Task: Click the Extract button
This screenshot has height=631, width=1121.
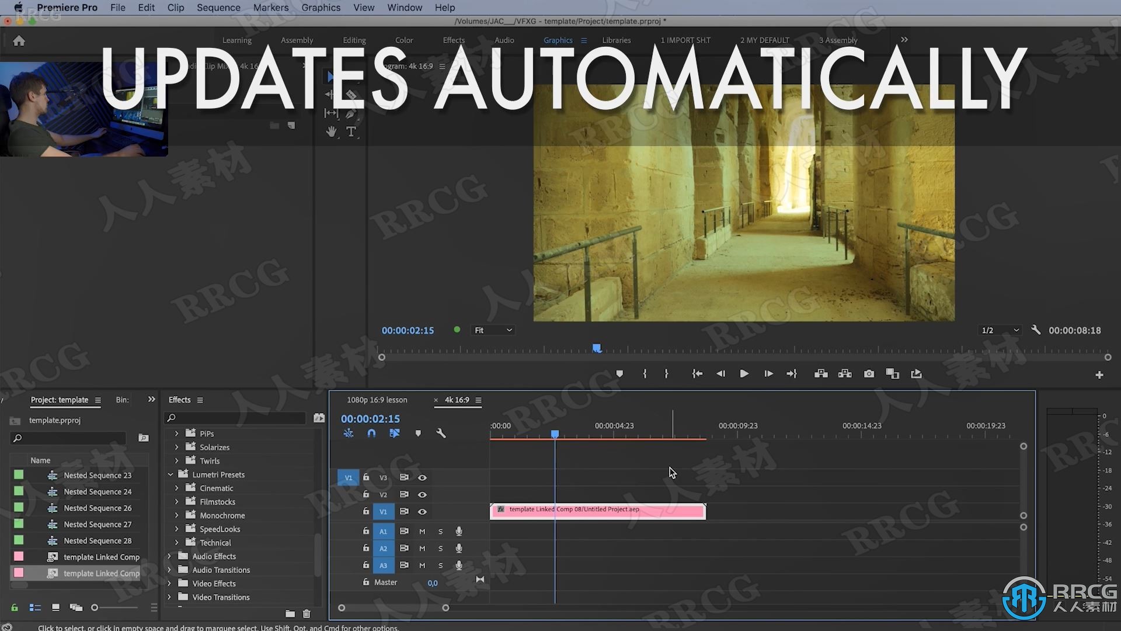Action: tap(845, 374)
